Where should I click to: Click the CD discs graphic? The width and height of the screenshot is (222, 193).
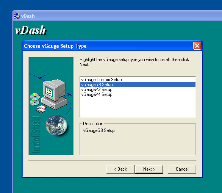point(35,99)
